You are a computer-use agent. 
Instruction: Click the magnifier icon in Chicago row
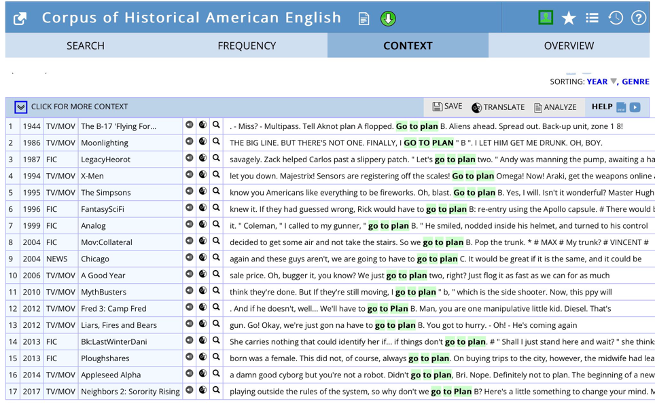tap(216, 257)
